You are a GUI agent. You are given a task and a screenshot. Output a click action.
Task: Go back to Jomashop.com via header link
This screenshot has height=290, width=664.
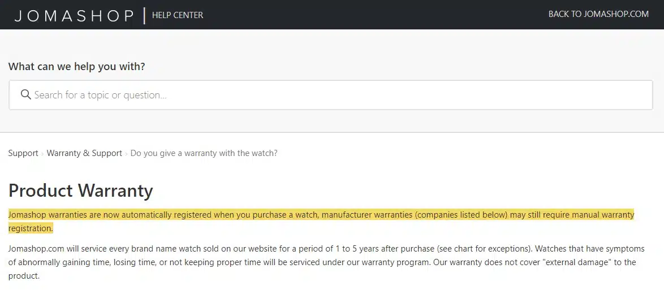pyautogui.click(x=598, y=14)
